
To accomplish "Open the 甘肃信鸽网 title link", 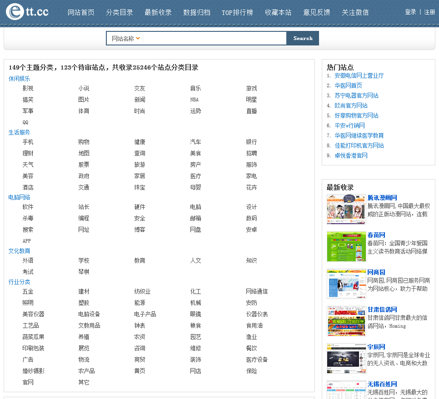I will [382, 309].
